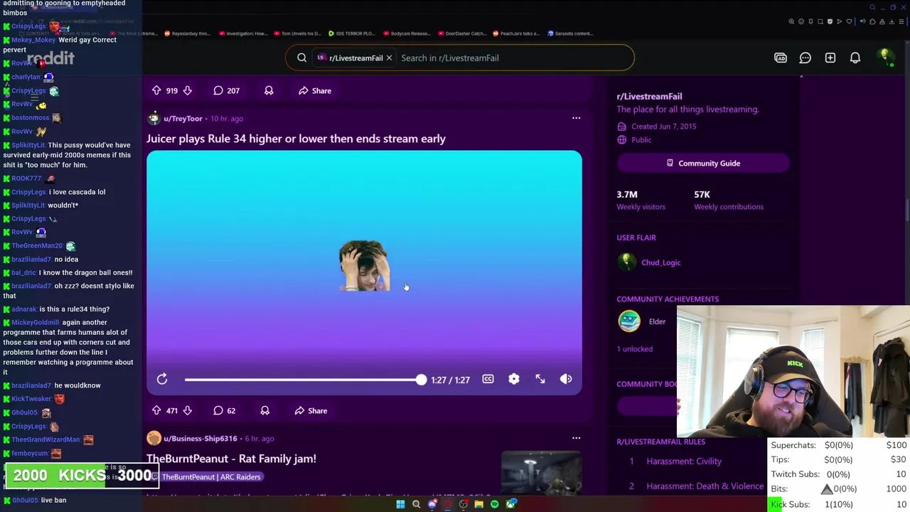The image size is (910, 512).
Task: Mute the video volume
Action: pyautogui.click(x=566, y=379)
